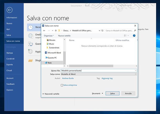Open recent locations dropdown arrow
This screenshot has width=160, height=114.
[x=52, y=31]
